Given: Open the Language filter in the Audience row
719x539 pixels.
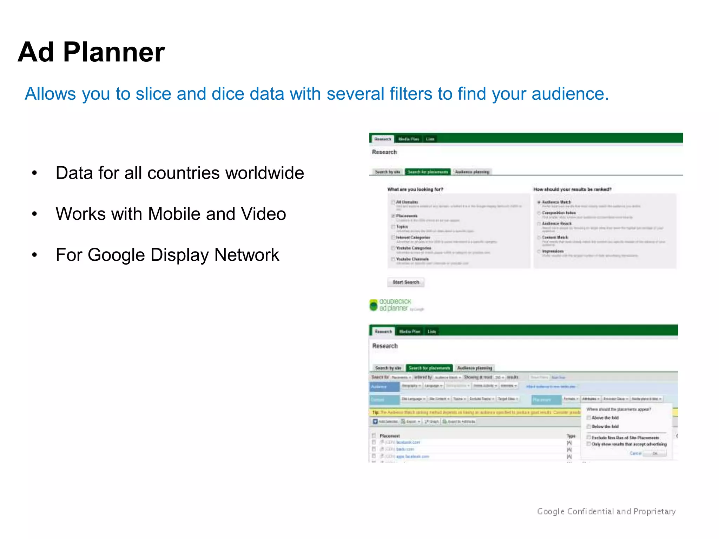Looking at the screenshot, I should pos(434,386).
